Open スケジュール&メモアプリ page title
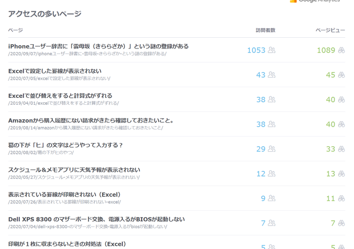 point(74,170)
